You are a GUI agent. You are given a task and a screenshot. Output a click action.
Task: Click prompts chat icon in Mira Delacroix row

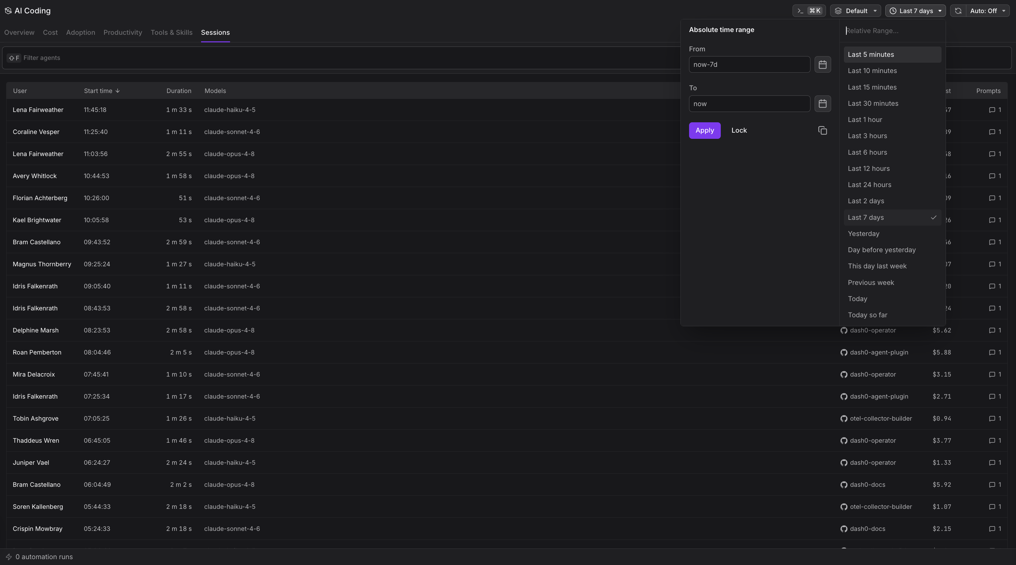992,375
